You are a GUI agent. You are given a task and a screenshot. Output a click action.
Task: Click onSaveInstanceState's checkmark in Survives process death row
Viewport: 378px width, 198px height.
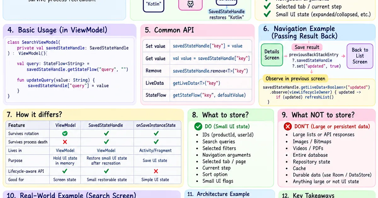pyautogui.click(x=156, y=142)
